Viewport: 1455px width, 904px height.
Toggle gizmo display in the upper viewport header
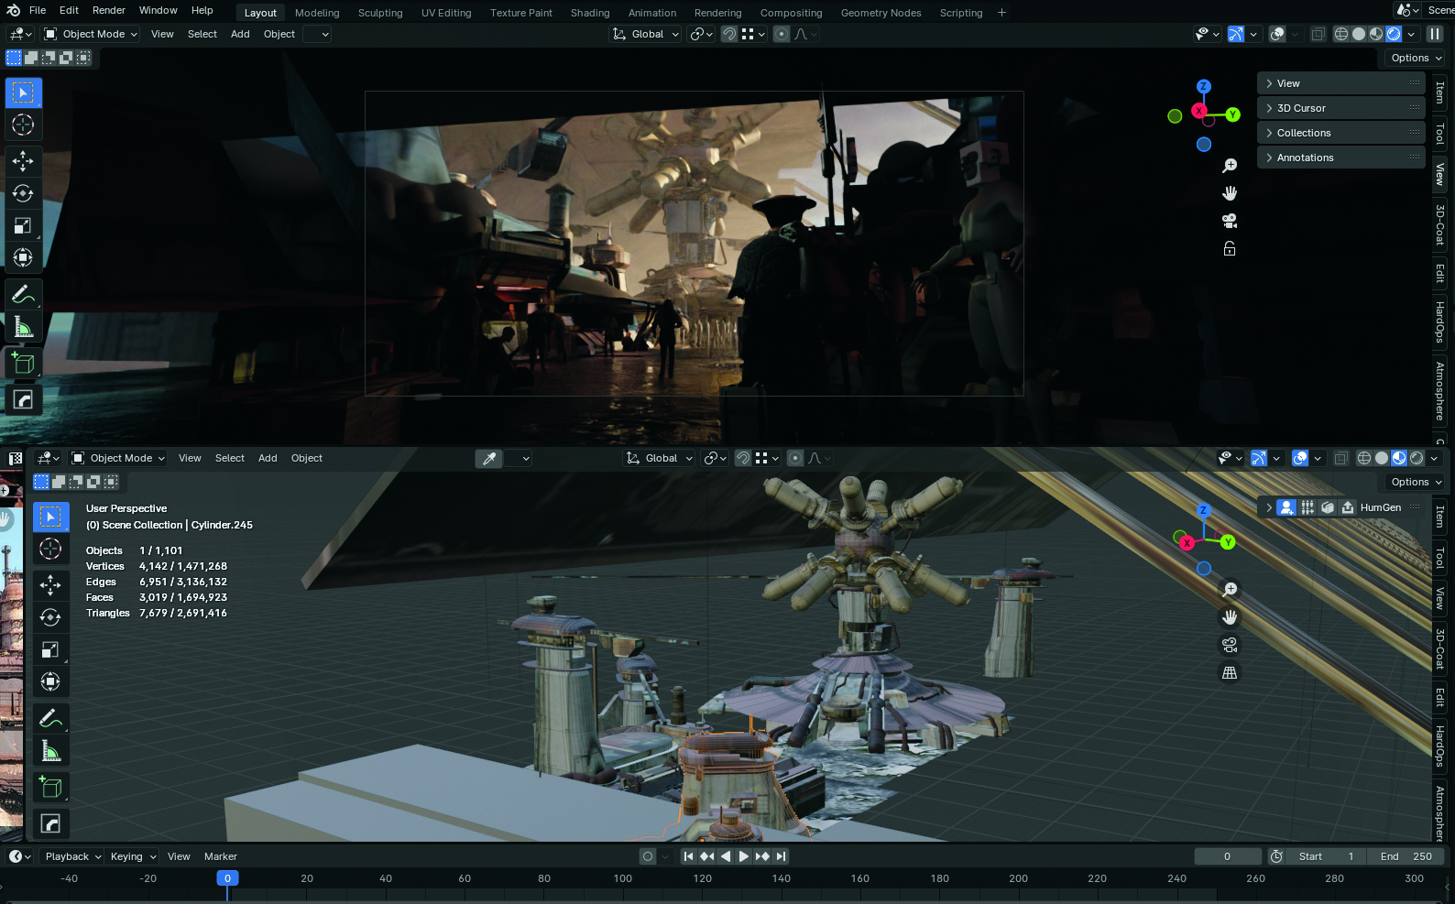1236,34
